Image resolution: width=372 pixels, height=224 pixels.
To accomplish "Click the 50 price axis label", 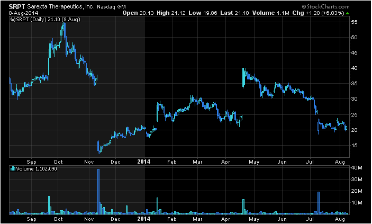I will (x=354, y=38).
